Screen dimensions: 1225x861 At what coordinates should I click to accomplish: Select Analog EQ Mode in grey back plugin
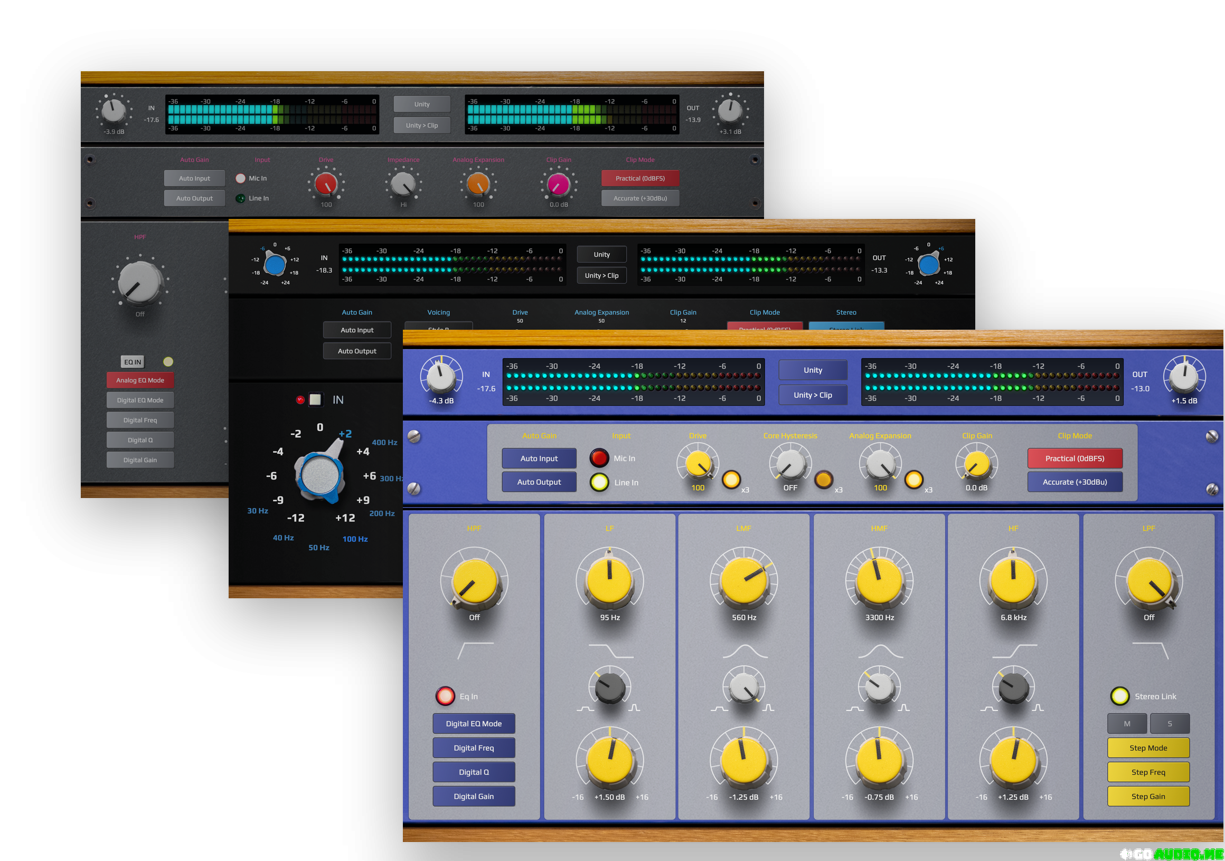pyautogui.click(x=140, y=380)
